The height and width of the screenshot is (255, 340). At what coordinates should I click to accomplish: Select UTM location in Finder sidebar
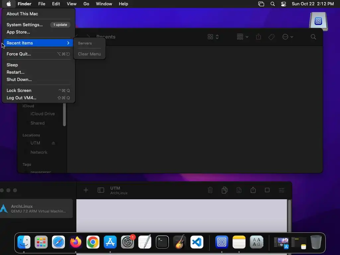35,143
